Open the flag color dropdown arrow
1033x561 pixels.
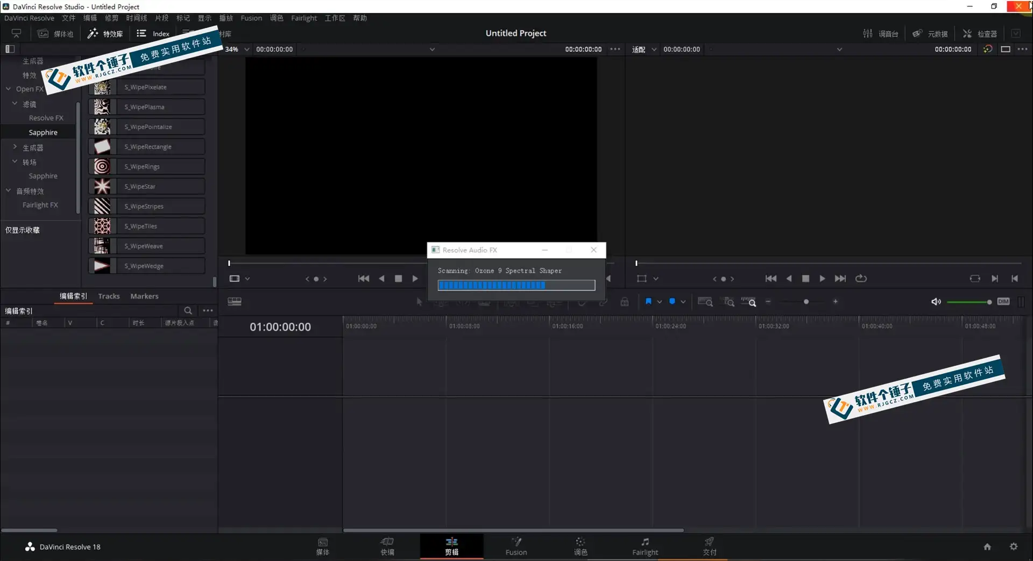coord(660,302)
